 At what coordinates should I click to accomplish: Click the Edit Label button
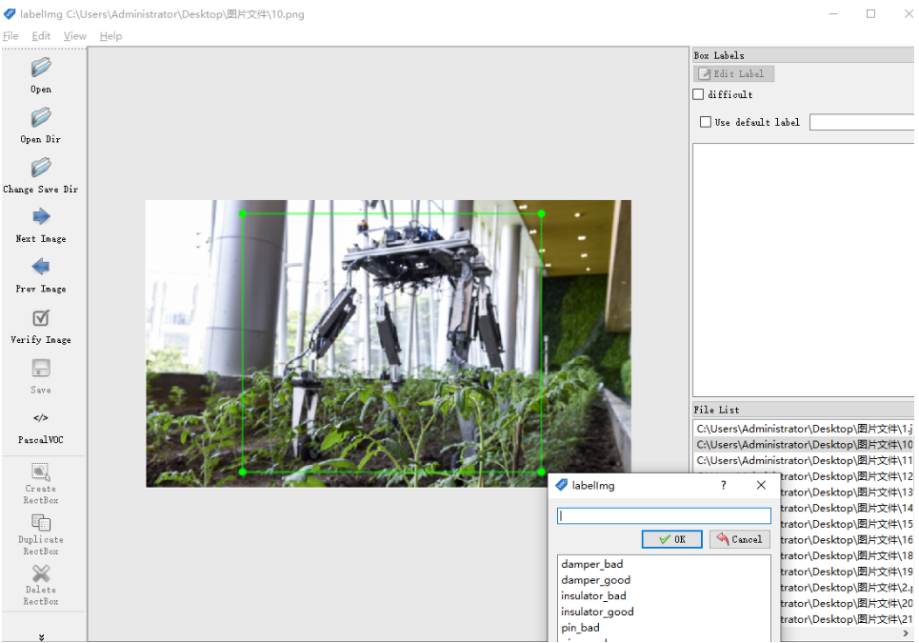pyautogui.click(x=734, y=74)
